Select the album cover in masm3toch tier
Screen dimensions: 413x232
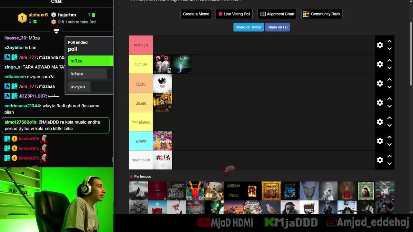coord(162,160)
